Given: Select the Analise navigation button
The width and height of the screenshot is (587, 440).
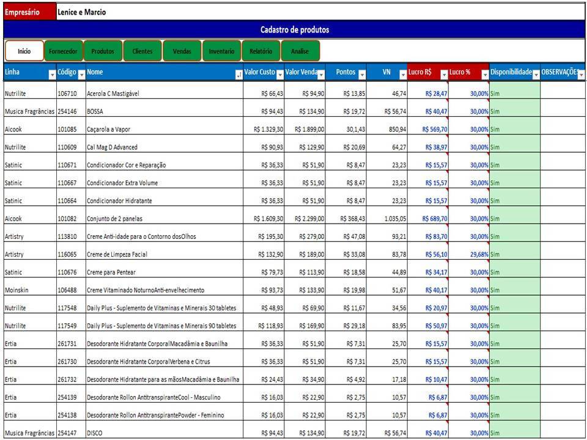Looking at the screenshot, I should (300, 51).
